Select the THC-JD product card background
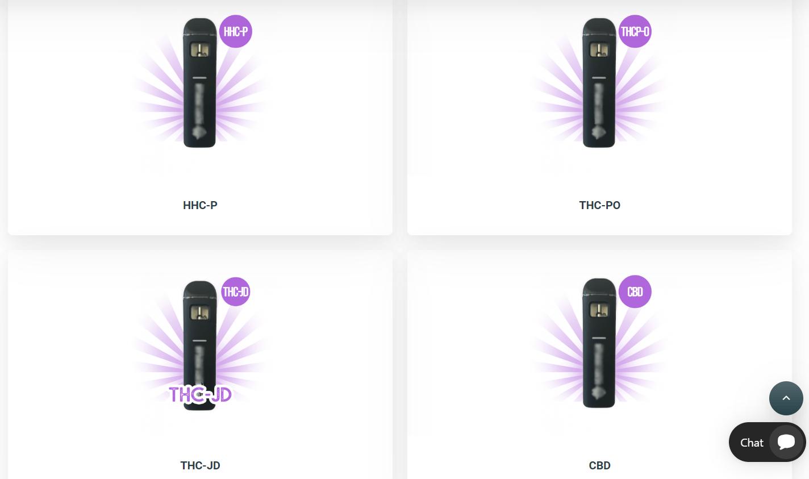The height and width of the screenshot is (479, 809). pos(200,365)
